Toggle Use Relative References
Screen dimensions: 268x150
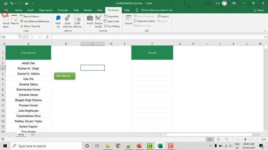tap(35, 21)
